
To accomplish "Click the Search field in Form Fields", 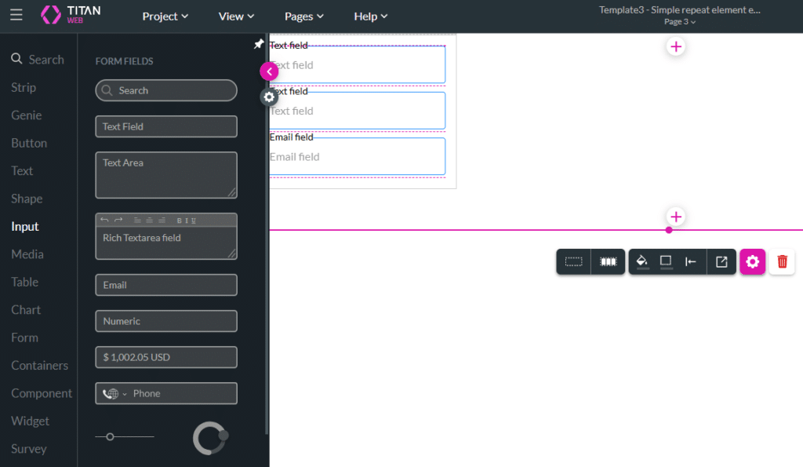I will (165, 90).
